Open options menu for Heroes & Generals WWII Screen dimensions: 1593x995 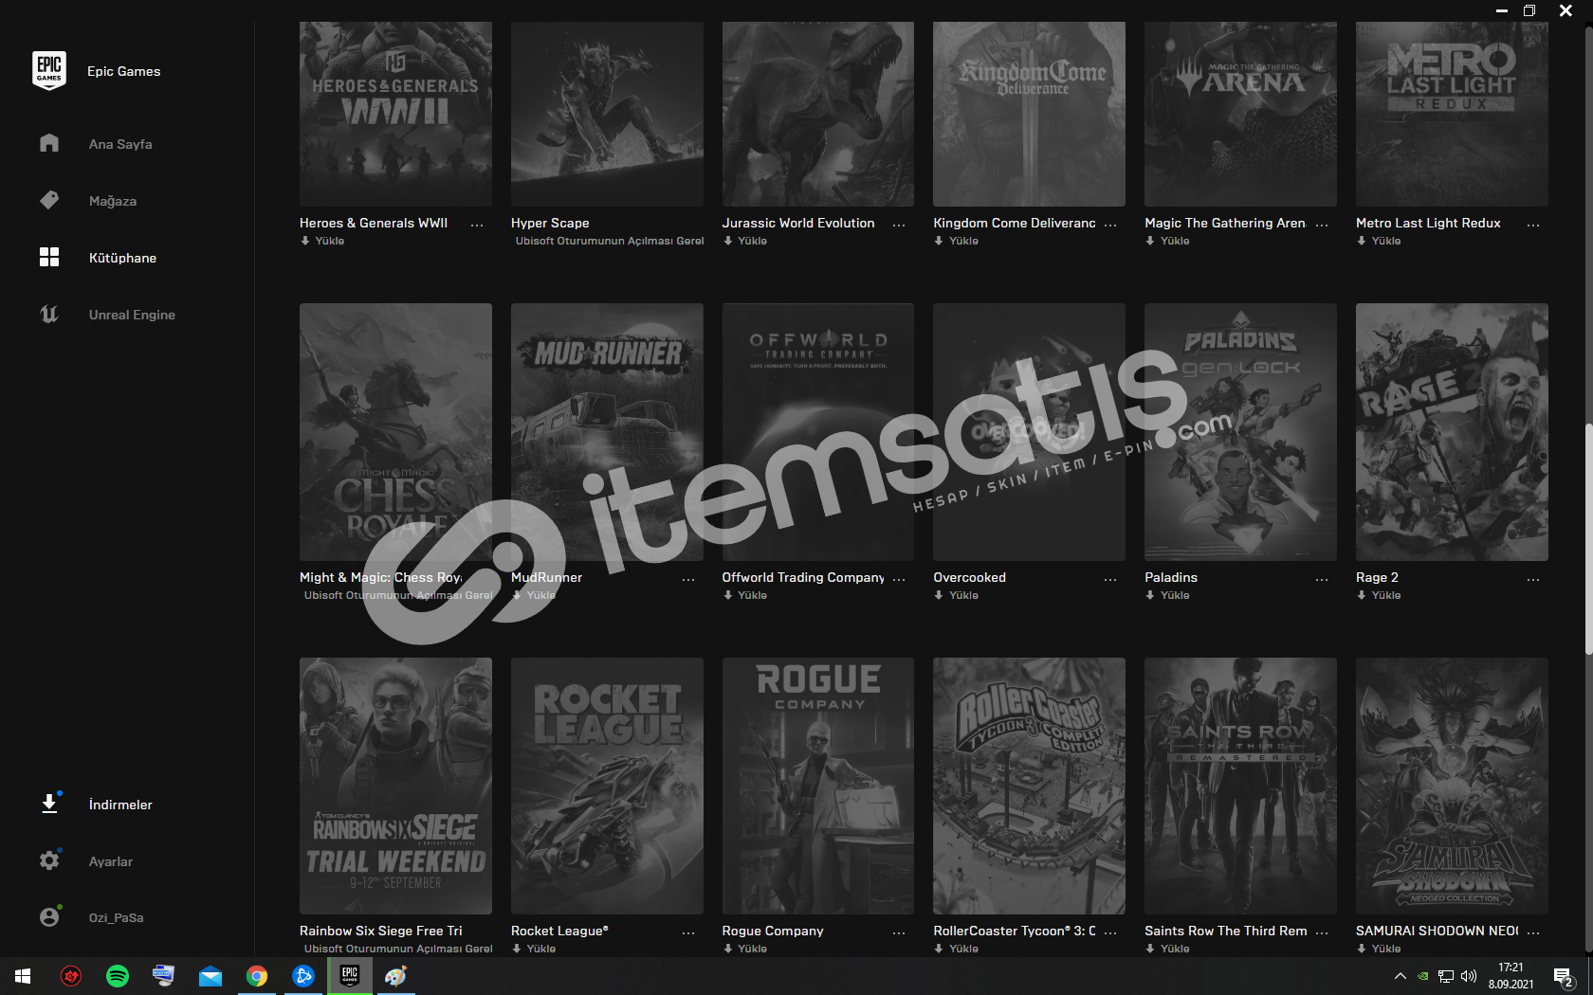(477, 225)
